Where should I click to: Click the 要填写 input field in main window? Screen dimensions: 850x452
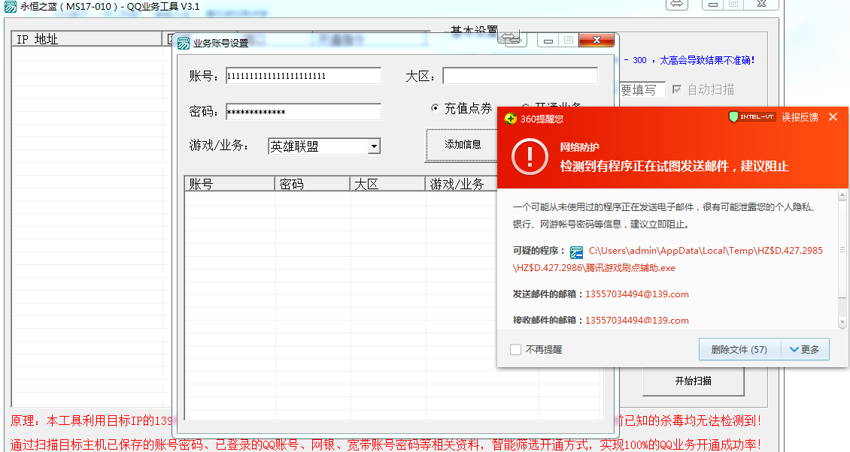click(x=642, y=90)
